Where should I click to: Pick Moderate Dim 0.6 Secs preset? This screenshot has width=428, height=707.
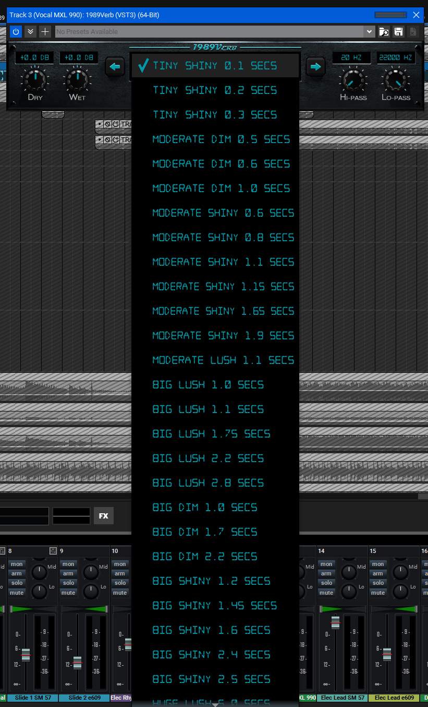[215, 164]
